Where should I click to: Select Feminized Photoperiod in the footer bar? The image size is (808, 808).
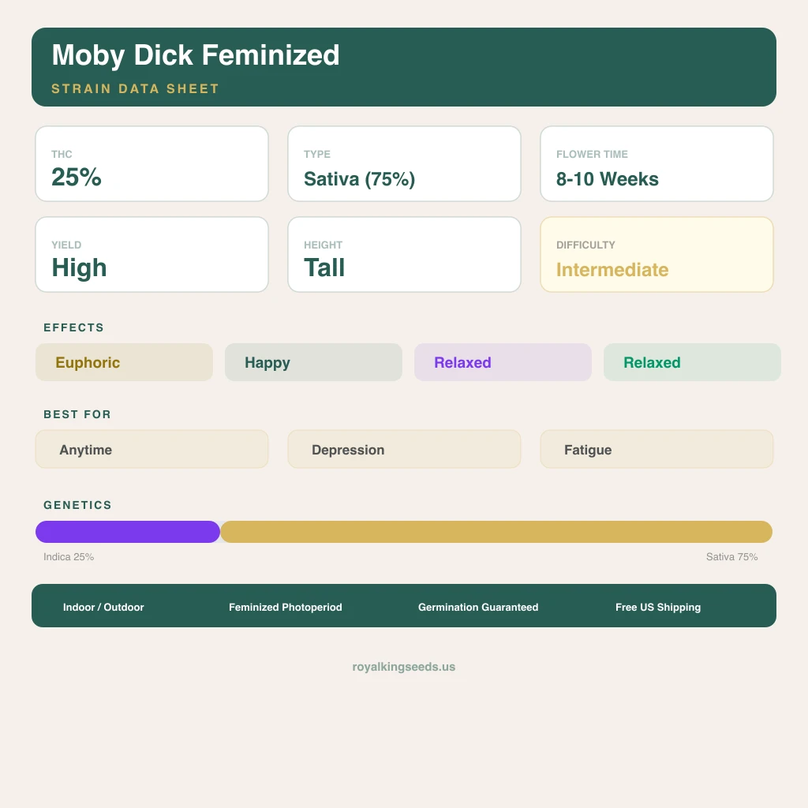click(286, 608)
